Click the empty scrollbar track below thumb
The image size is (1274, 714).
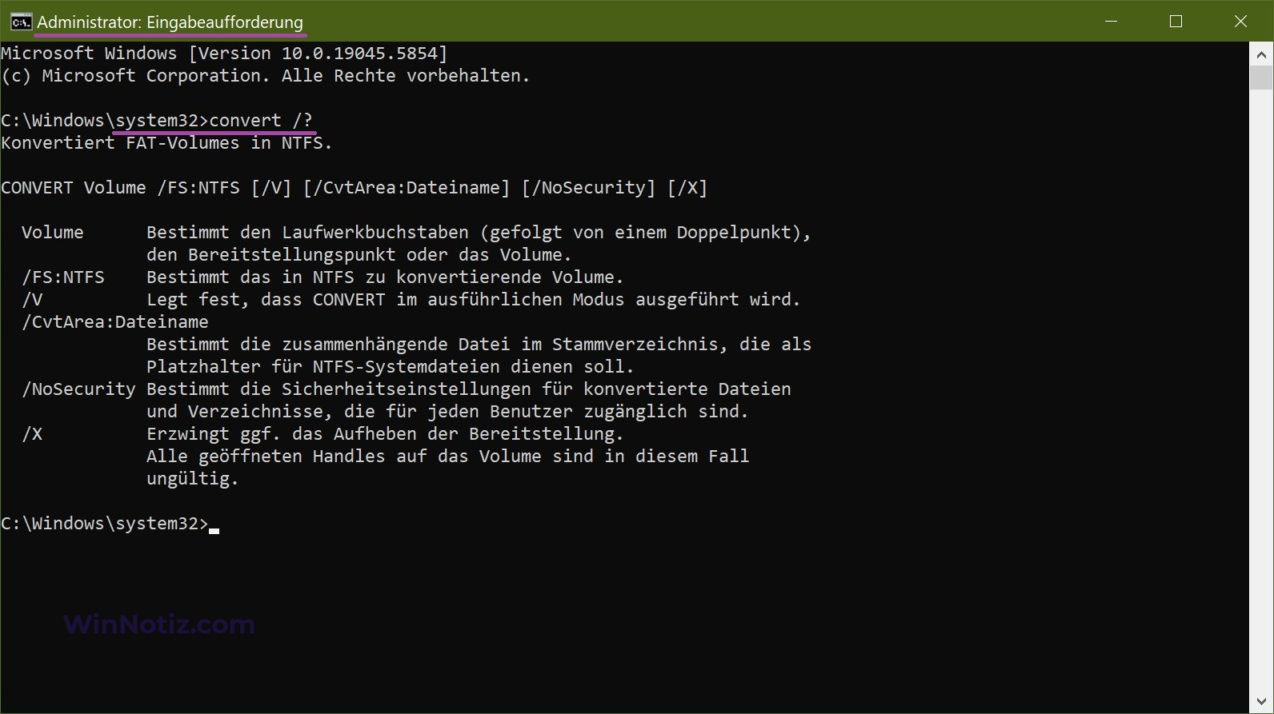pos(1261,390)
